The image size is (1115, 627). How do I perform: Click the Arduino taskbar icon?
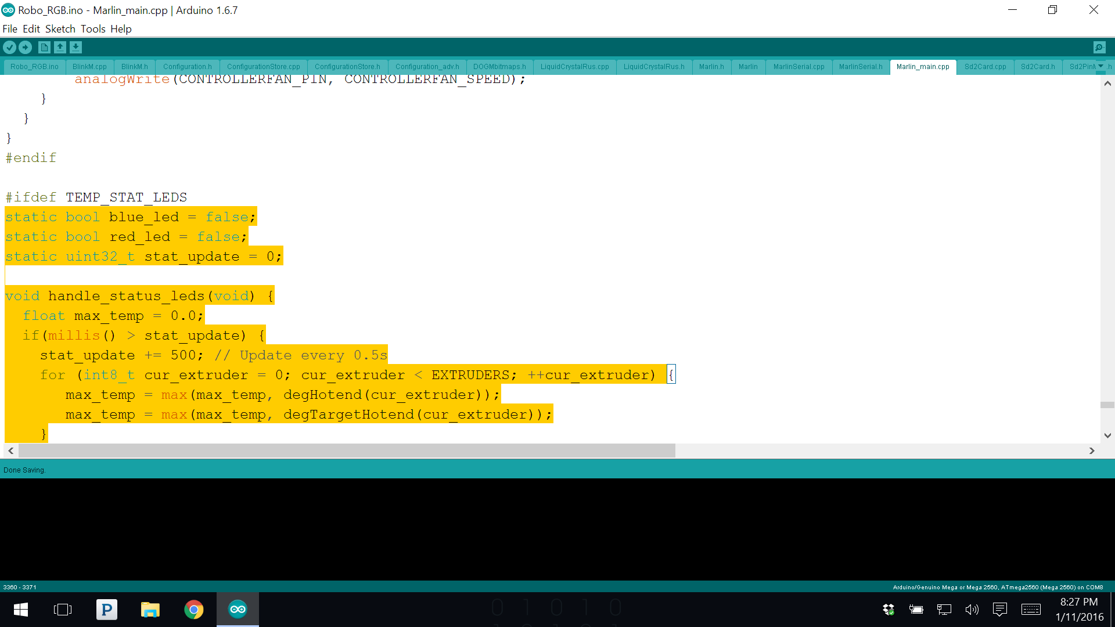pos(238,610)
